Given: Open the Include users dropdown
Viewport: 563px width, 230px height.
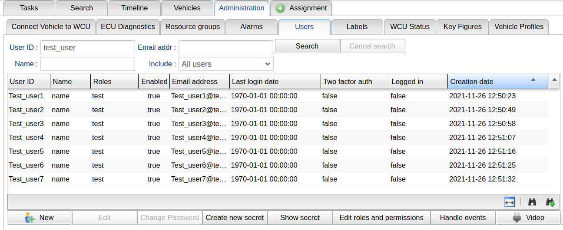Looking at the screenshot, I should [x=226, y=64].
